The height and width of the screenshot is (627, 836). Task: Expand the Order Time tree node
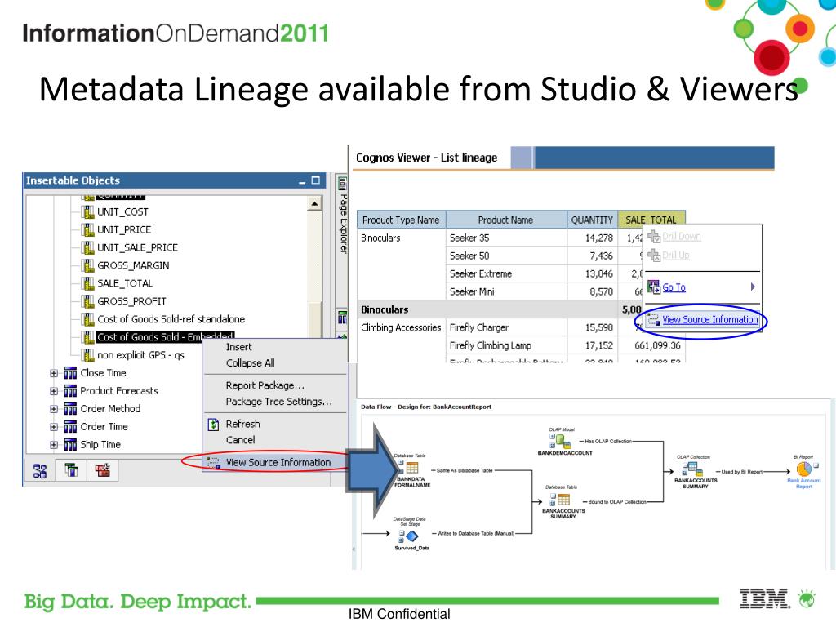[54, 426]
